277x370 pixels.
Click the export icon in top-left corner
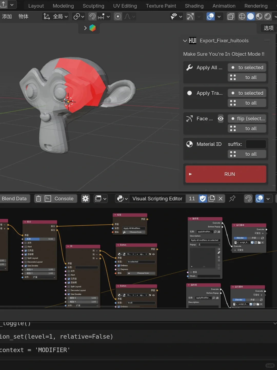point(4,4)
